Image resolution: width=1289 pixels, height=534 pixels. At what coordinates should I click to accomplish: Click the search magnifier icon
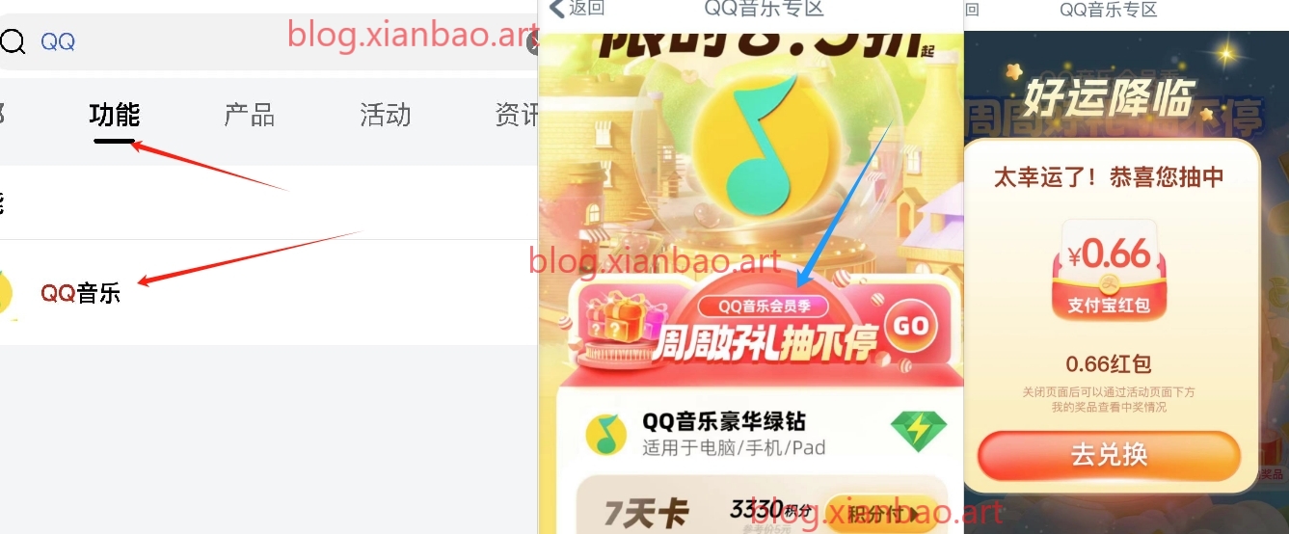pos(12,41)
